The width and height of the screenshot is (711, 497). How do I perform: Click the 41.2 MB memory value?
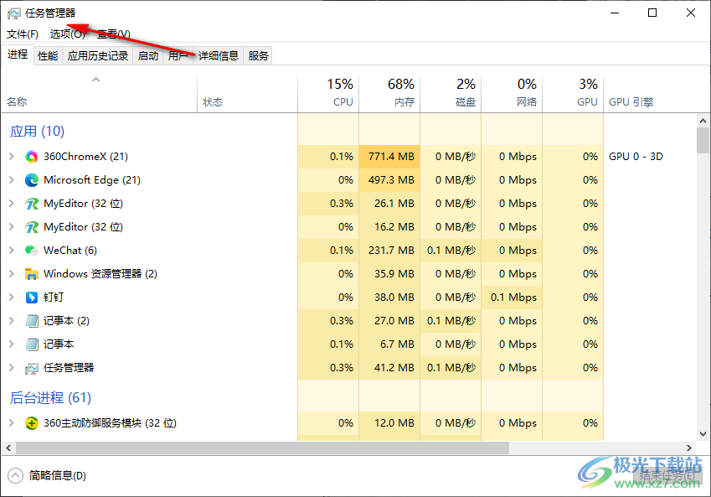click(x=394, y=368)
